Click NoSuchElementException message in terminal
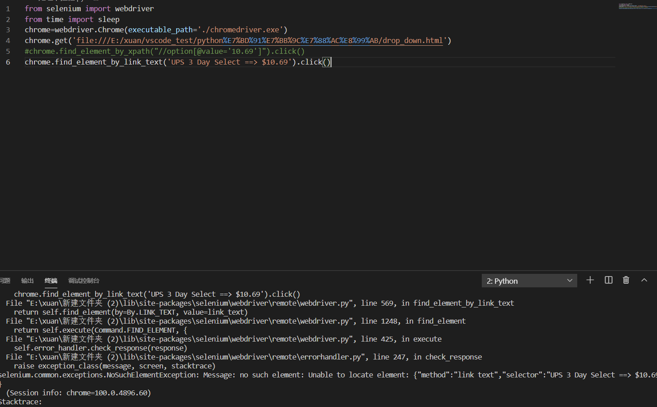The height and width of the screenshot is (407, 657). (328, 375)
